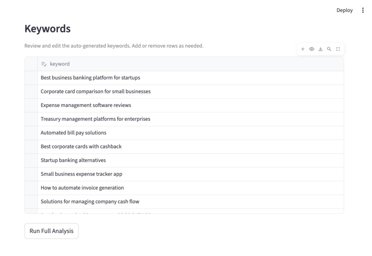Select 'Best business banking platform for startups' cell
This screenshot has width=372, height=256.
click(x=191, y=78)
